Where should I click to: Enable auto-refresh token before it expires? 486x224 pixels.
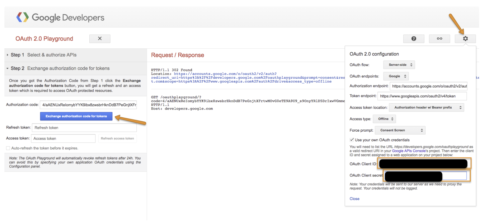coord(8,148)
